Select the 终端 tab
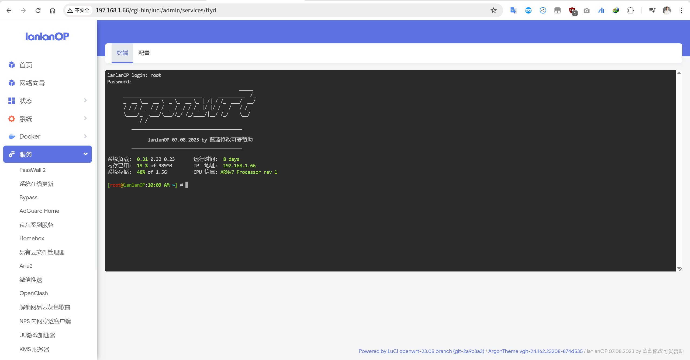690x360 pixels. [122, 53]
